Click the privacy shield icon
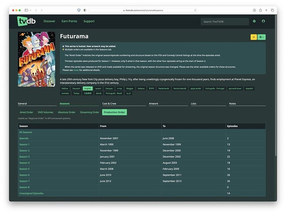Image resolution: width=286 pixels, height=213 pixels. (79, 10)
